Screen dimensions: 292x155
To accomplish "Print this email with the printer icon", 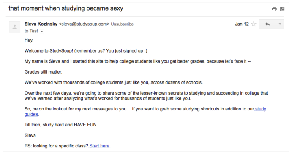I will click(274, 9).
